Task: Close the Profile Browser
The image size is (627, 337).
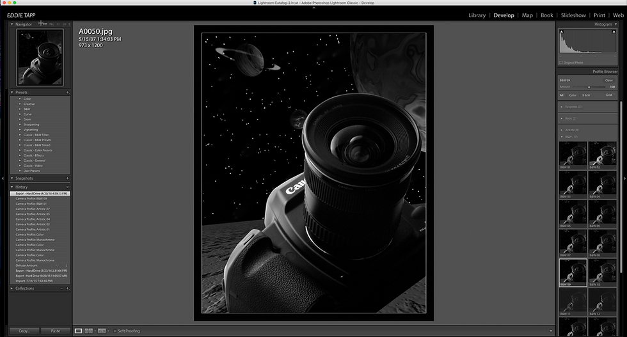Action: click(x=608, y=81)
